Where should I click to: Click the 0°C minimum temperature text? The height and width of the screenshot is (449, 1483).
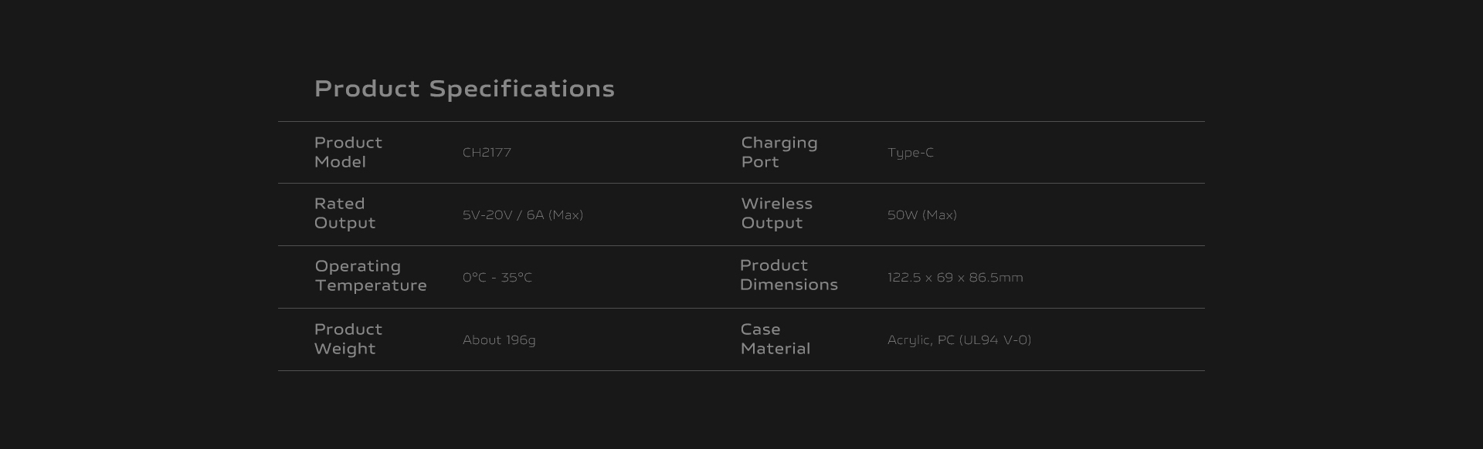pyautogui.click(x=474, y=278)
